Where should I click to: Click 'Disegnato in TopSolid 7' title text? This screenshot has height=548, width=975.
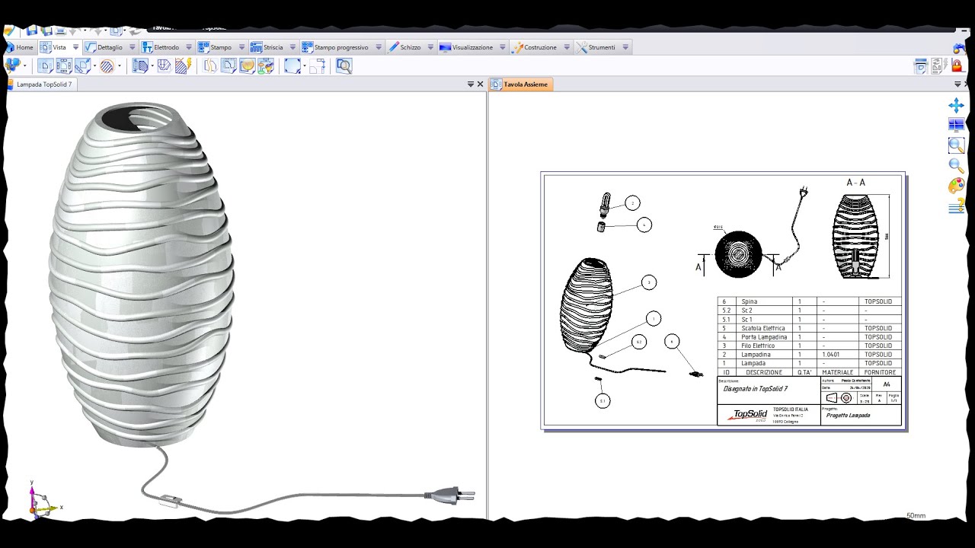(x=755, y=389)
